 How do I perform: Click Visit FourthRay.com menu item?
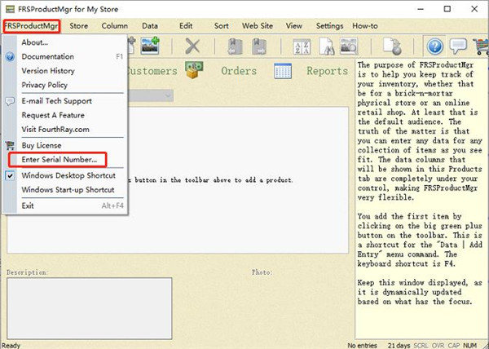(x=55, y=130)
